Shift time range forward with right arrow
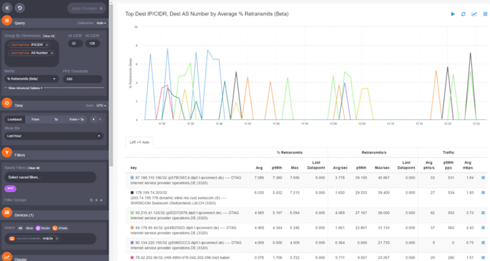The image size is (490, 261). 100,119
